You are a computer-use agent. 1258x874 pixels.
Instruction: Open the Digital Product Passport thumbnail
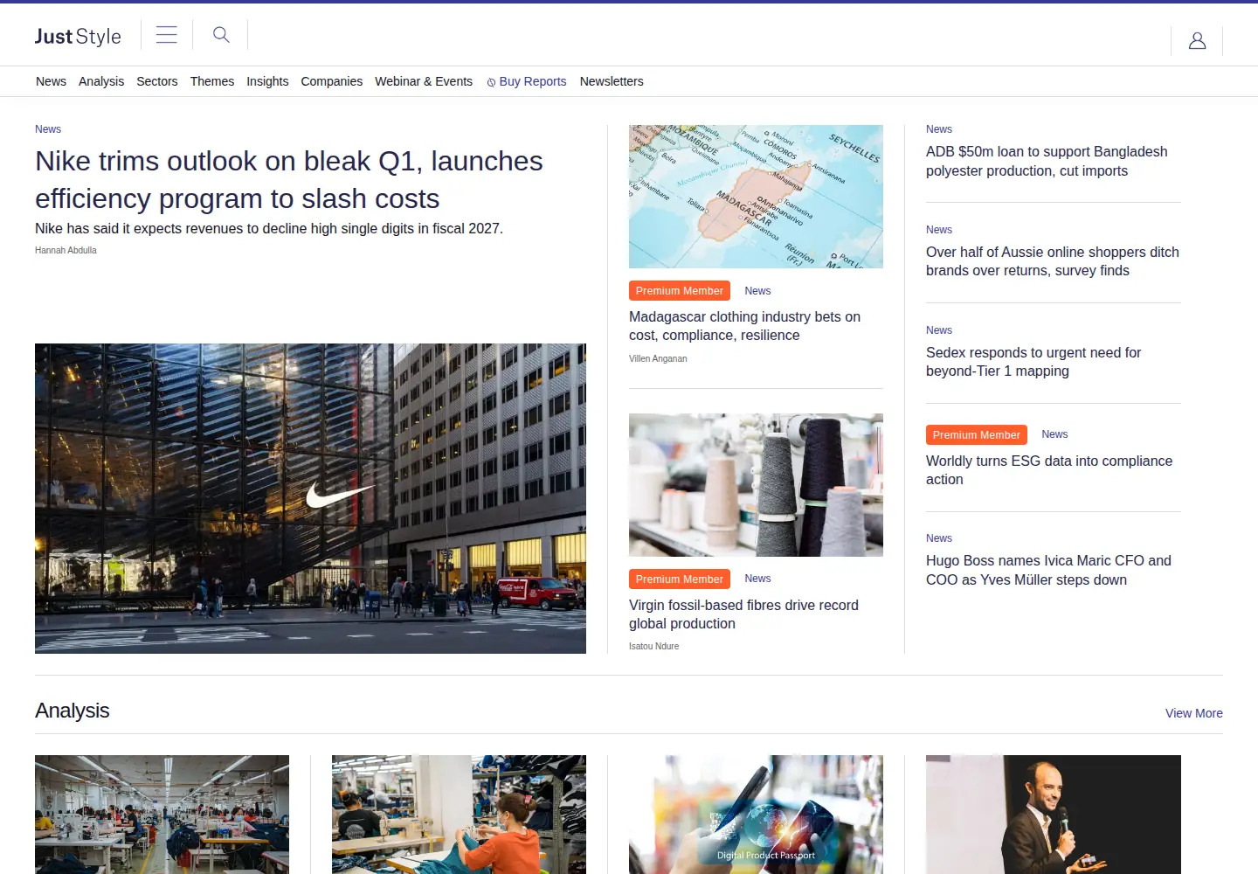click(x=756, y=815)
